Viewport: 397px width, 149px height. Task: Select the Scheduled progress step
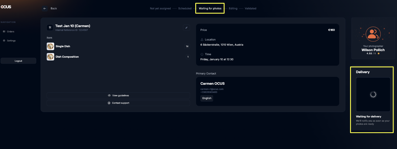click(185, 8)
